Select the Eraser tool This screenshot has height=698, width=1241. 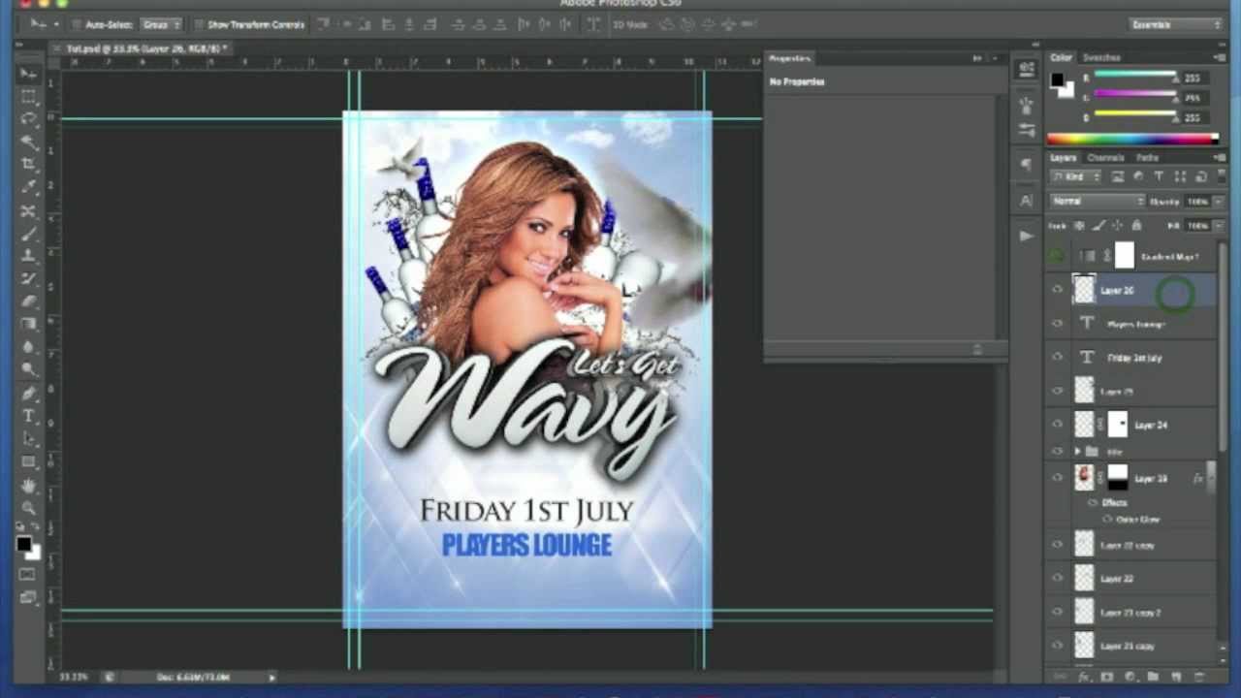click(28, 301)
